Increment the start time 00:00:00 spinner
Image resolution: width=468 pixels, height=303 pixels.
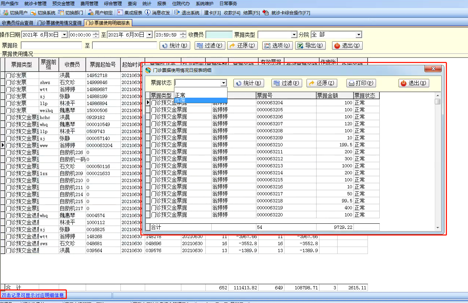(96, 33)
